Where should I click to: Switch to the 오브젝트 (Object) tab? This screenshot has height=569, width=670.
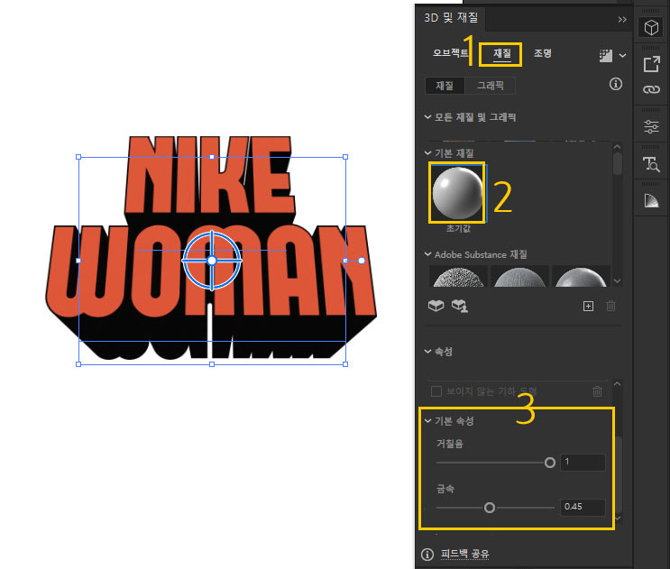point(450,53)
